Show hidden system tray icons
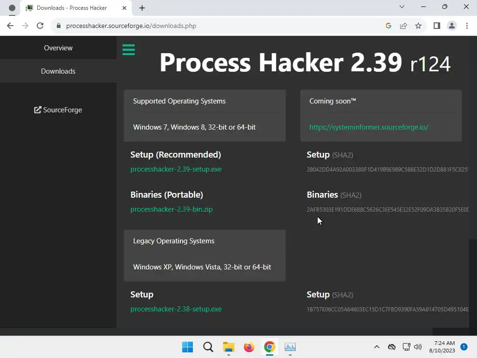Screen dimensions: 477x358 click(x=376, y=347)
